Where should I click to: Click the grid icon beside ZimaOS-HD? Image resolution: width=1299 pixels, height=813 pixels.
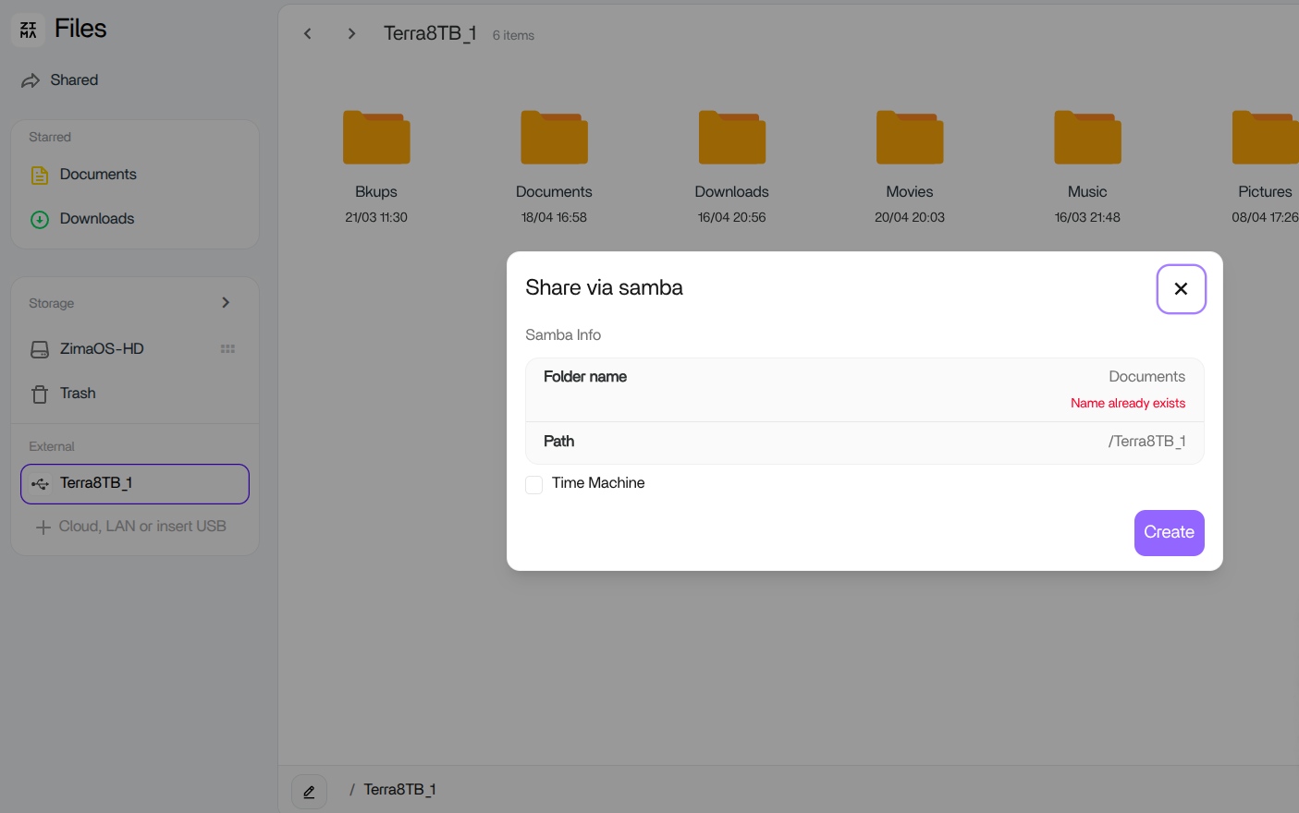[227, 349]
